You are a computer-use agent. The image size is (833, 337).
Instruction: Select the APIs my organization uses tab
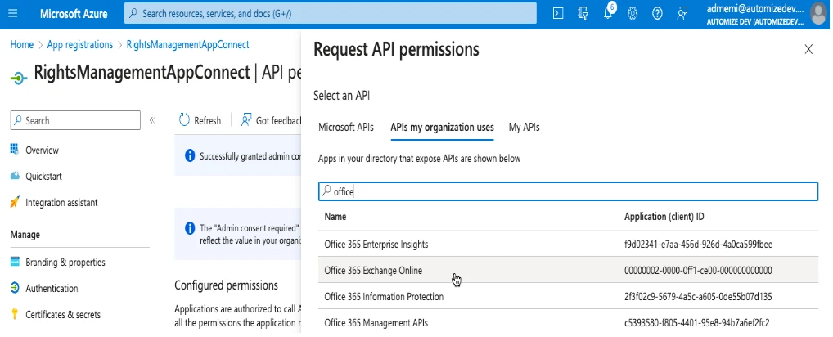point(442,127)
